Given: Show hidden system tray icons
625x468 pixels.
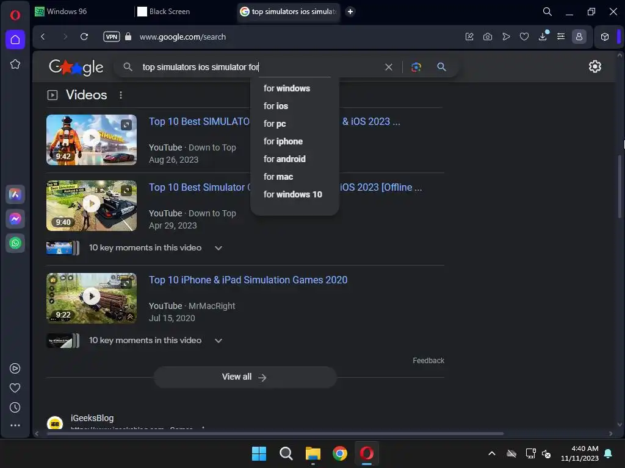Looking at the screenshot, I should pos(492,453).
